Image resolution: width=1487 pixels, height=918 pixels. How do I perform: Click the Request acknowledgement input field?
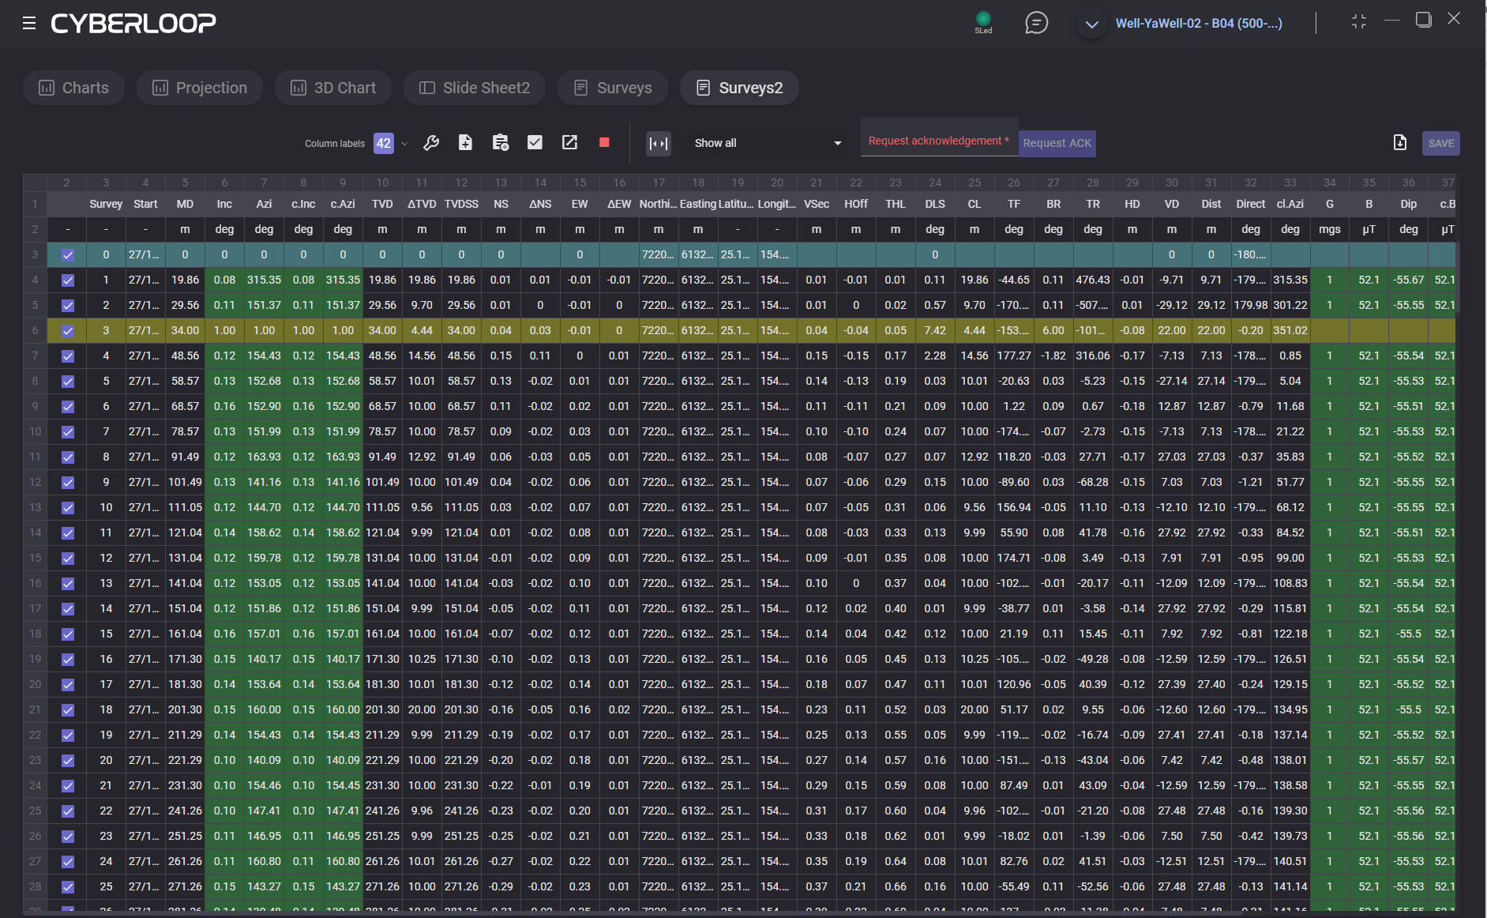(x=938, y=141)
